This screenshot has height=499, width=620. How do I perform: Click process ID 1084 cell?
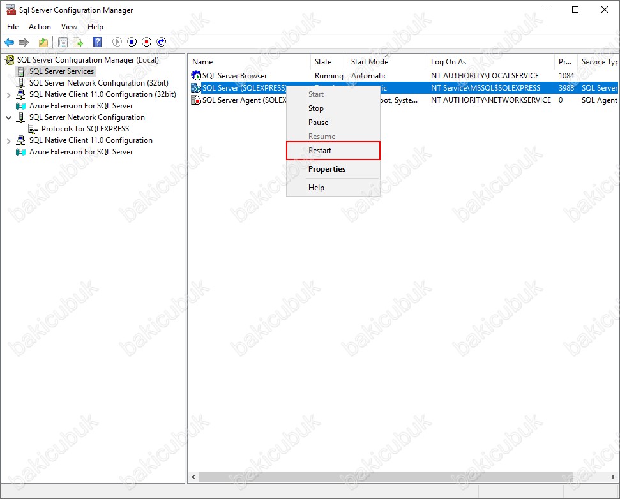[x=566, y=75]
